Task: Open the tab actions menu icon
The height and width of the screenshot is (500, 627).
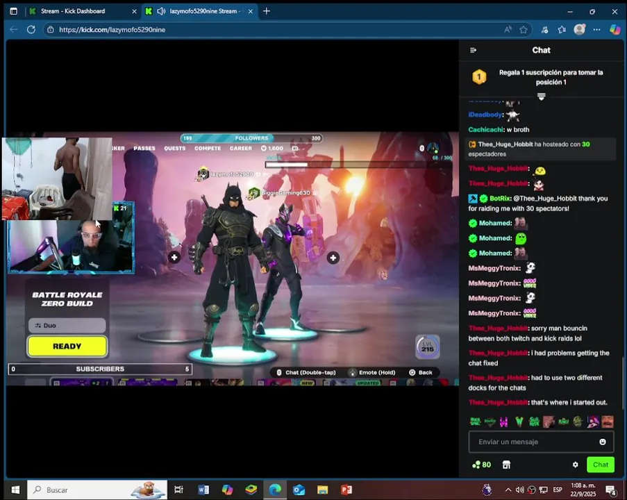Action: click(x=14, y=11)
